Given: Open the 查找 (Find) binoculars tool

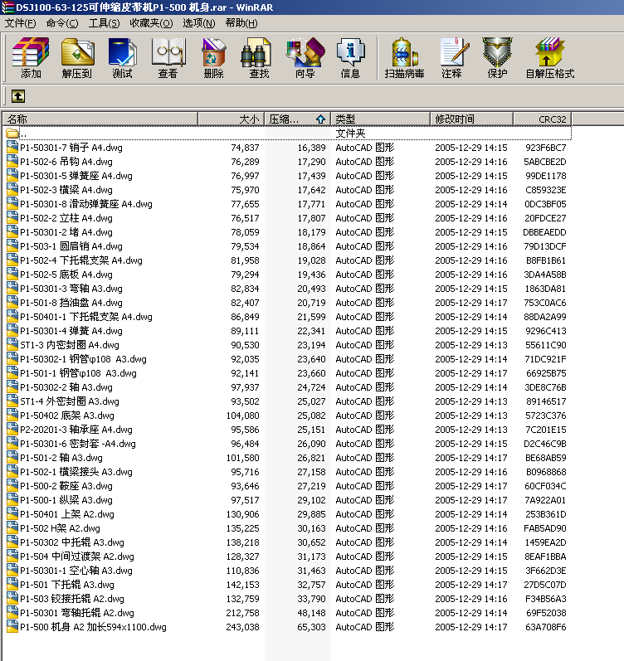Looking at the screenshot, I should tap(259, 57).
